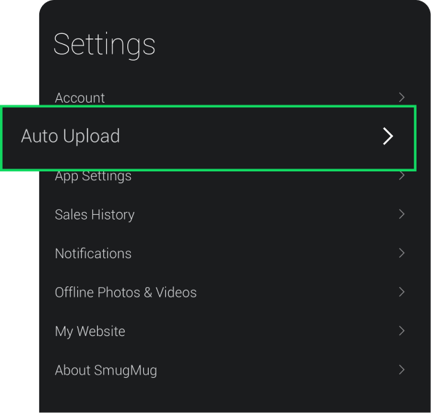Select the Auto Upload label
This screenshot has width=431, height=413.
70,136
